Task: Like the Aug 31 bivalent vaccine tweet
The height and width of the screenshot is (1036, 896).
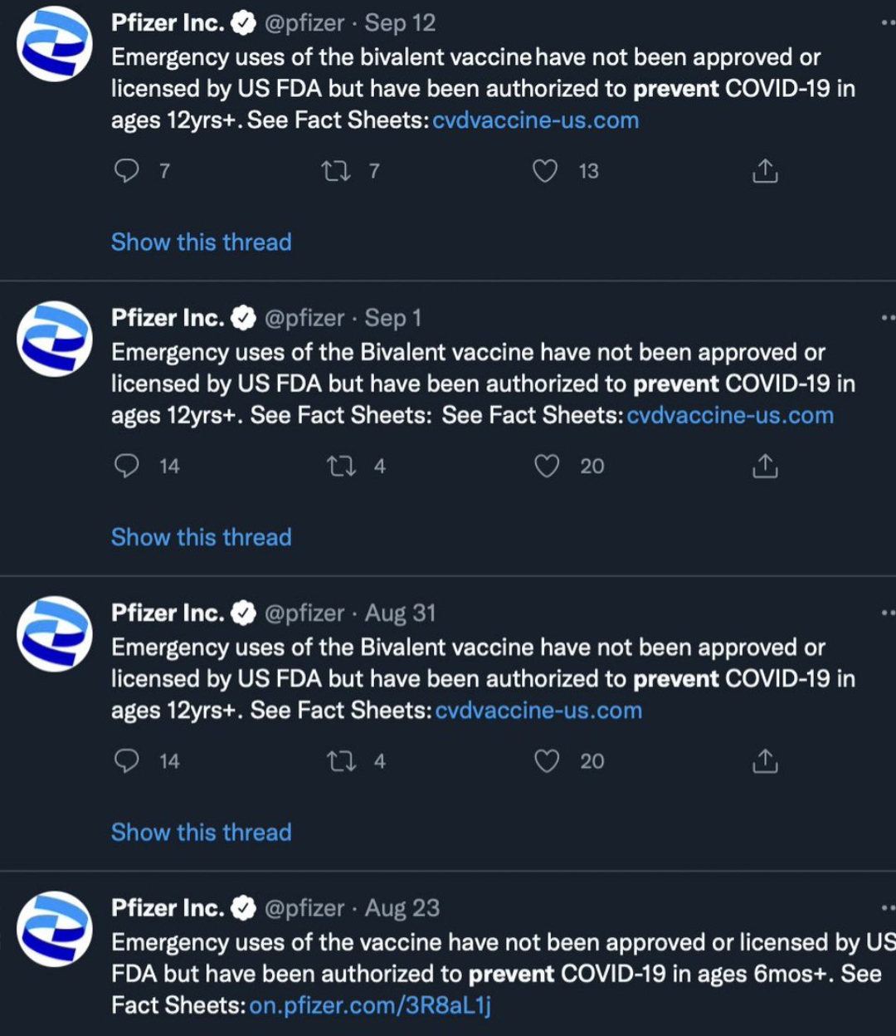Action: (x=547, y=761)
